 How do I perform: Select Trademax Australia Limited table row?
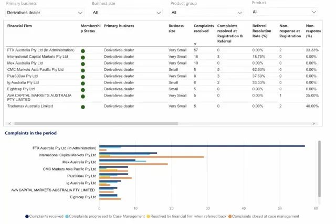point(163,106)
